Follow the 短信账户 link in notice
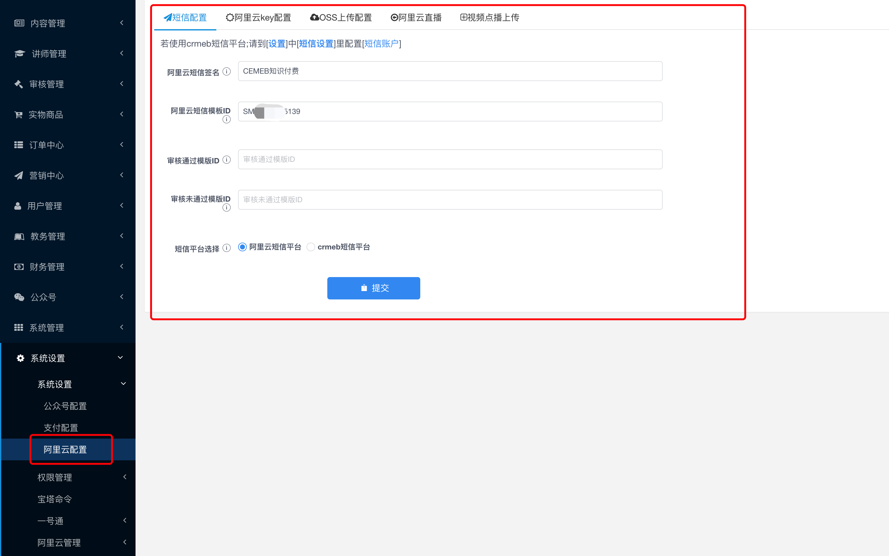Screen dimensions: 889x556 point(382,44)
